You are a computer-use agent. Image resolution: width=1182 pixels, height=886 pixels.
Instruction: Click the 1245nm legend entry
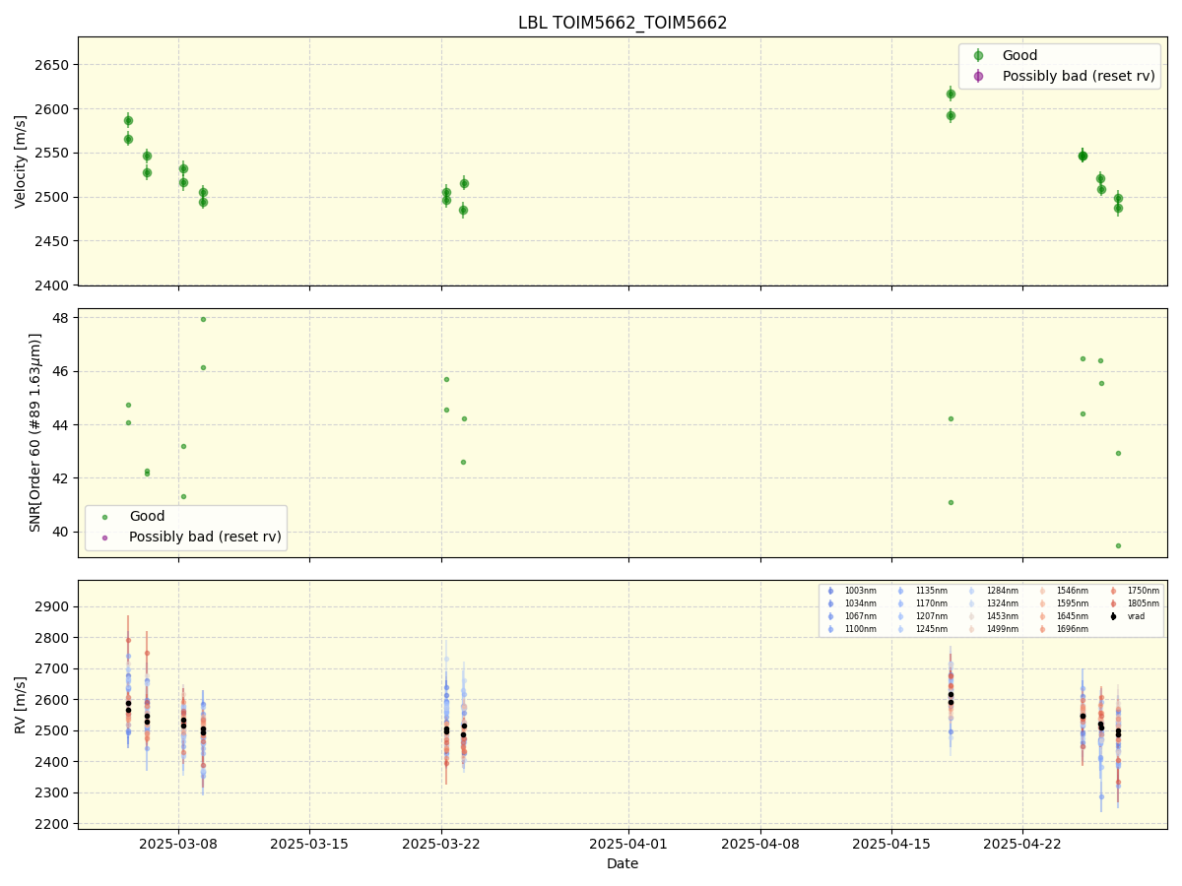point(923,629)
